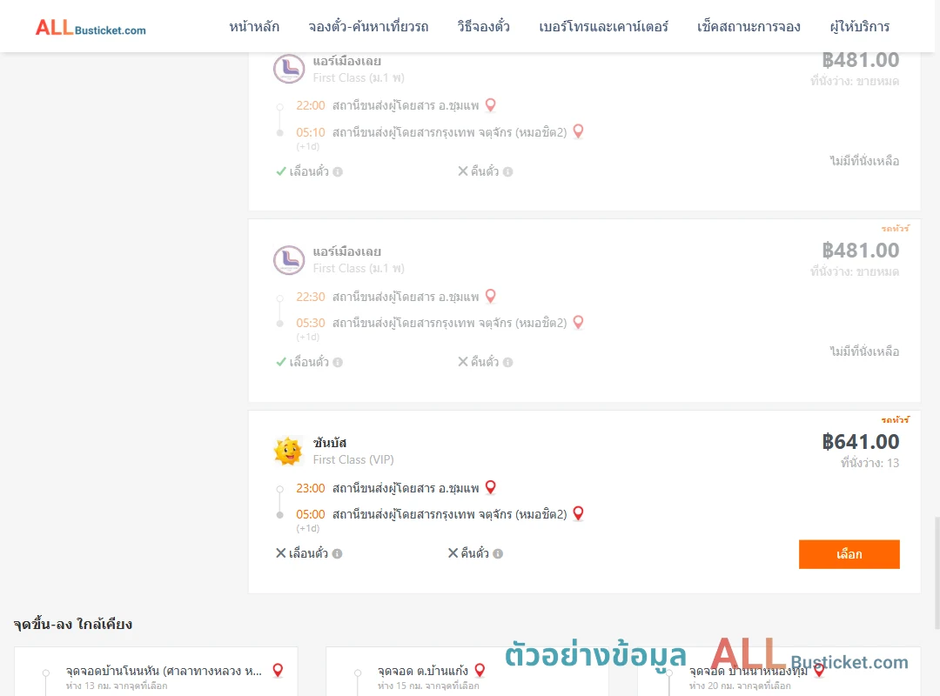Open map pin for 23:00 ชุมแพ departure

[x=490, y=487]
